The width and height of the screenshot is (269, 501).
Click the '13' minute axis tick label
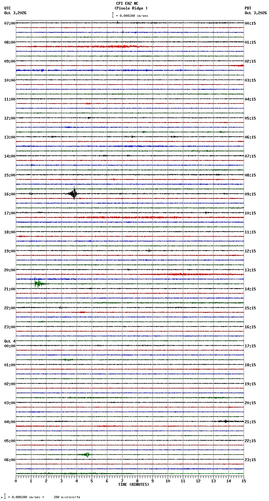(213, 481)
